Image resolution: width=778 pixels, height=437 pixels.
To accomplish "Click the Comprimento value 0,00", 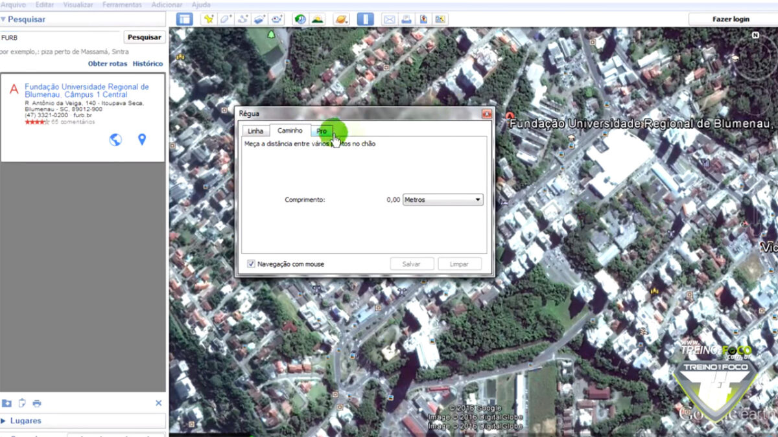I will pos(393,200).
